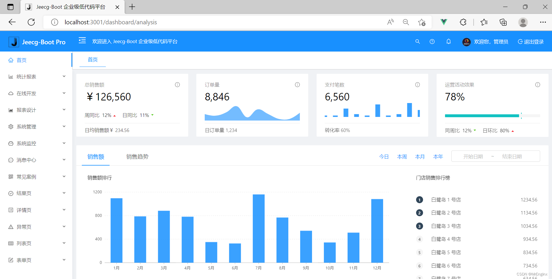The image size is (552, 279).
Task: Click the dashboard icon beside 系统监控
Action: (11, 144)
